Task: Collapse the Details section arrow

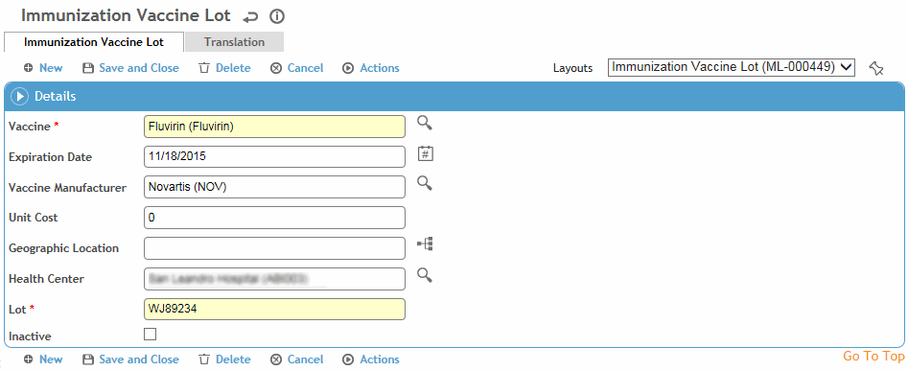Action: click(20, 97)
